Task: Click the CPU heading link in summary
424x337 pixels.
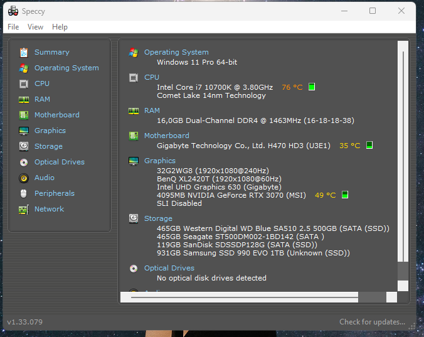Action: [152, 77]
